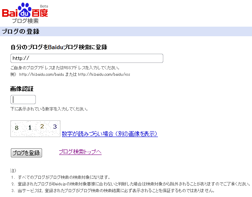Click the image verification code field

tap(23, 100)
